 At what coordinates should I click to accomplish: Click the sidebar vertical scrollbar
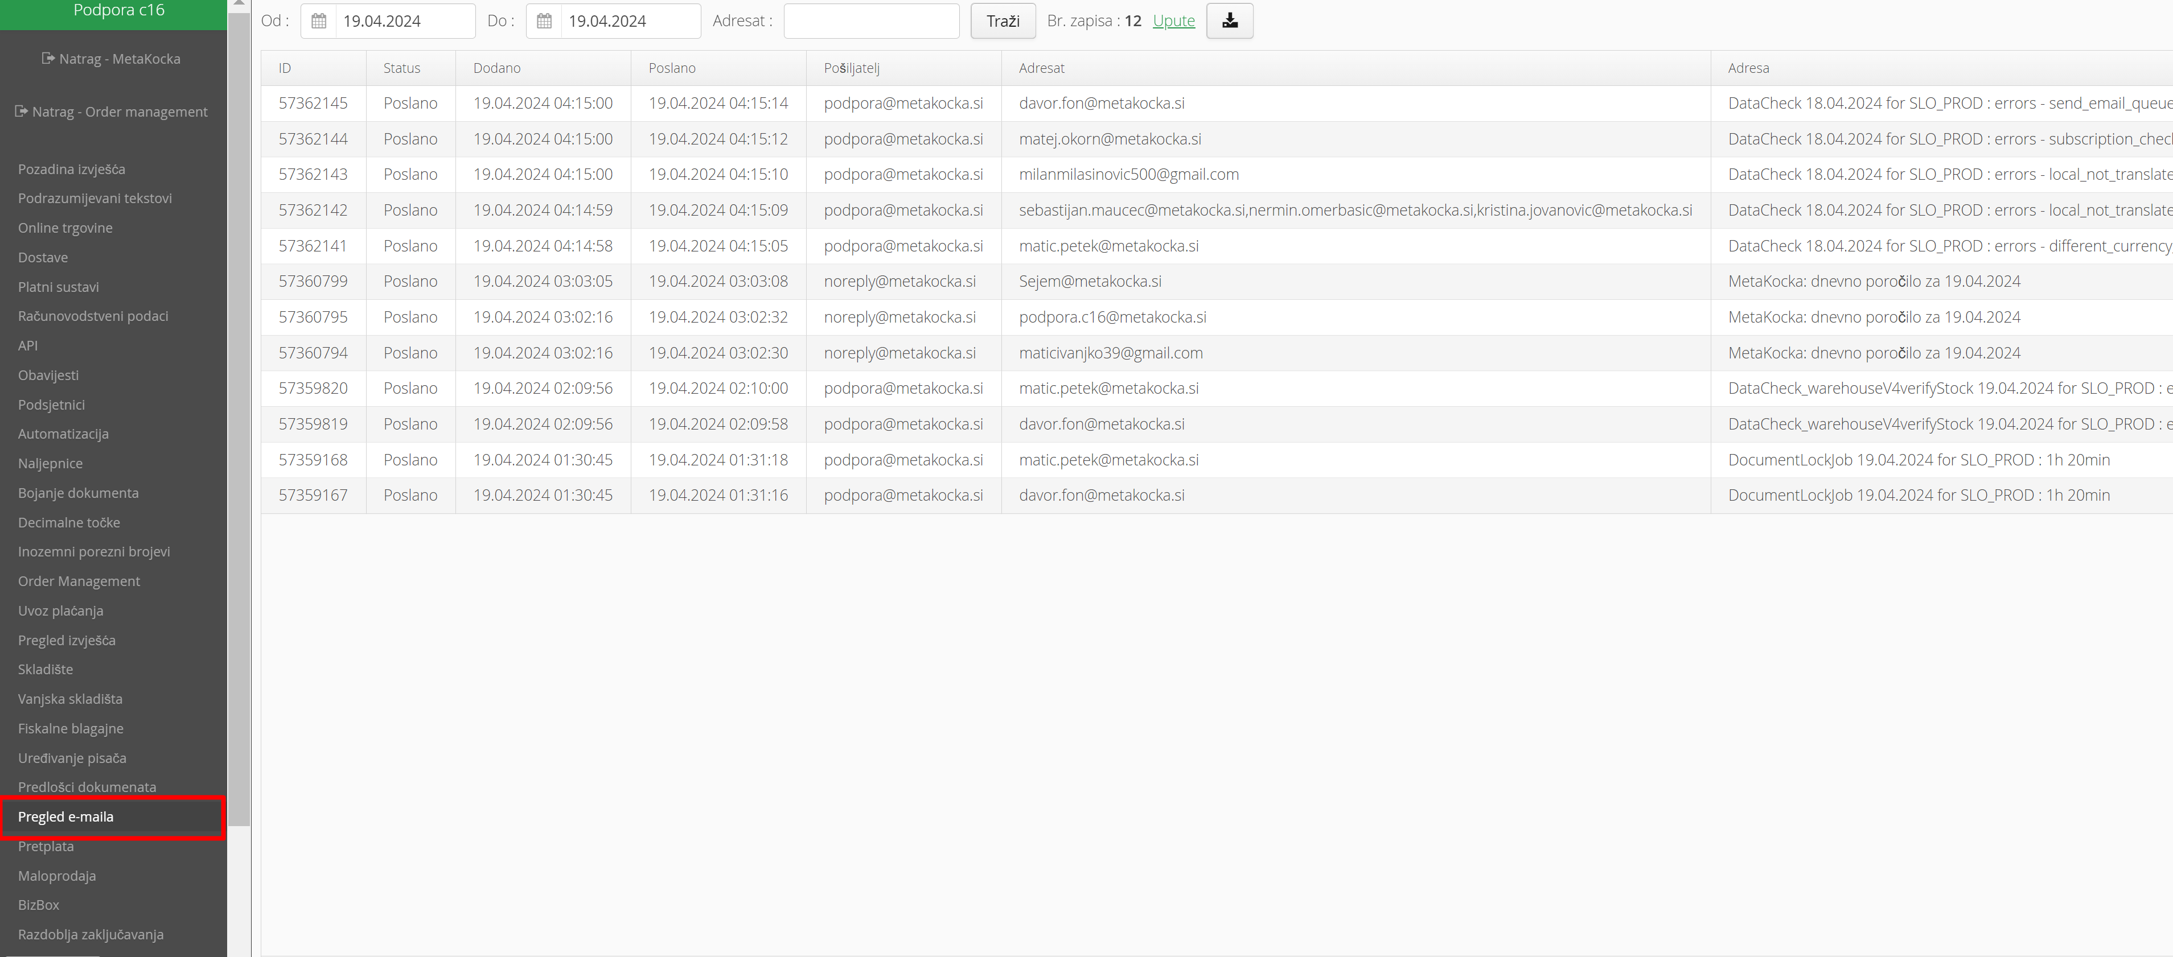pyautogui.click(x=240, y=422)
